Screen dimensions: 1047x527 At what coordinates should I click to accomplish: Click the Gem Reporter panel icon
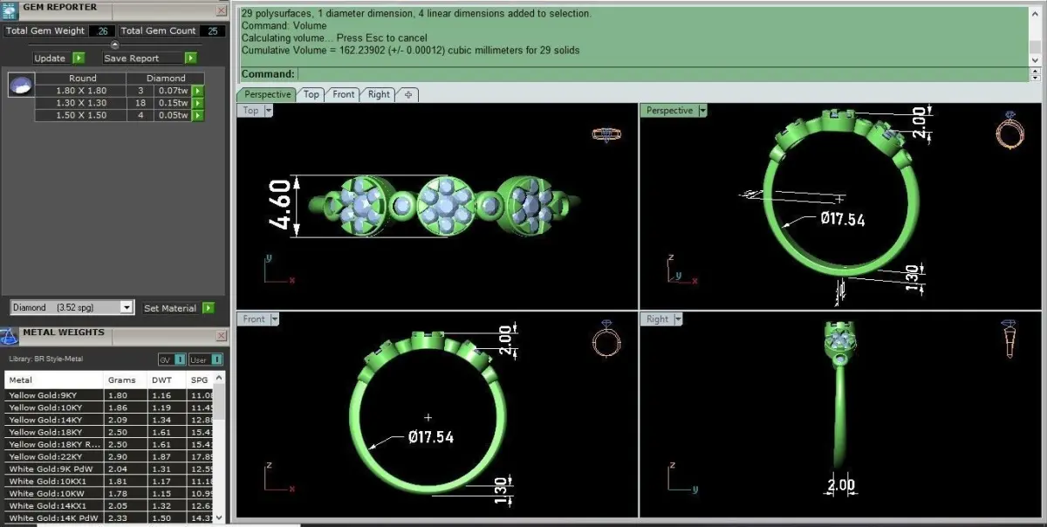[x=8, y=10]
